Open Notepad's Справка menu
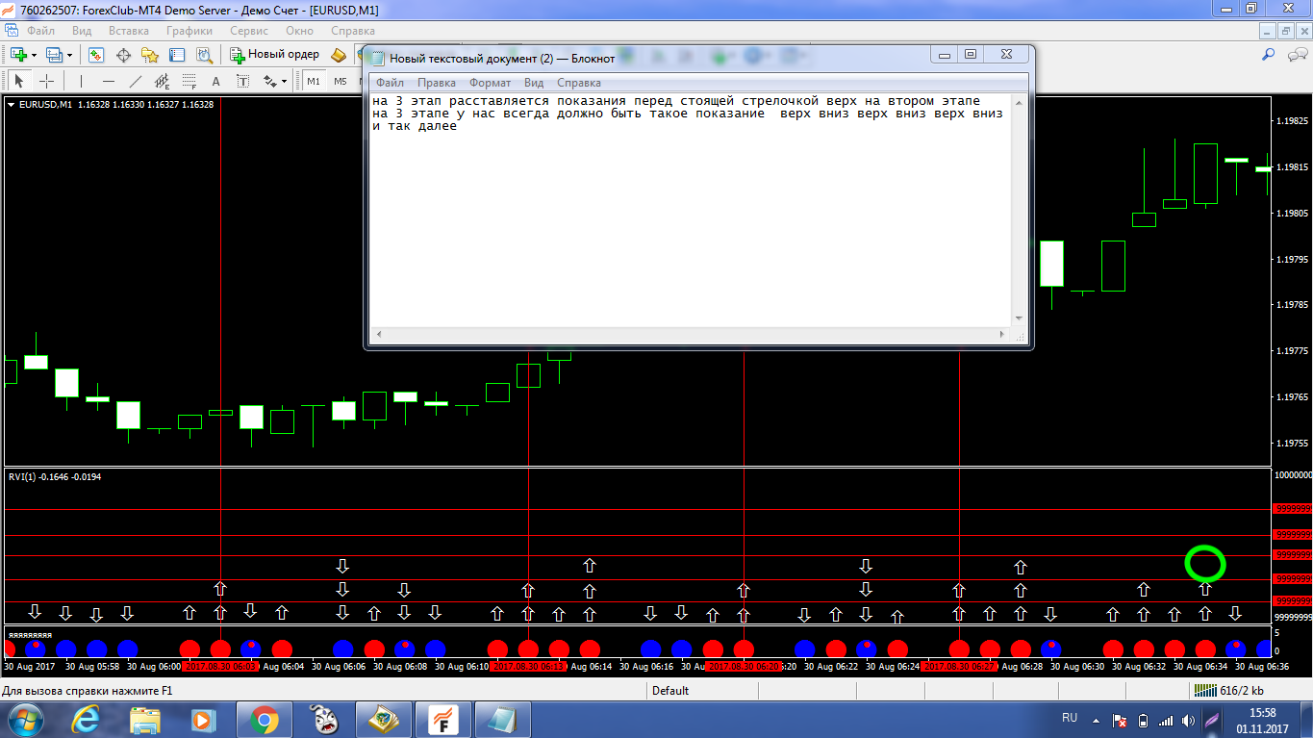 click(579, 83)
